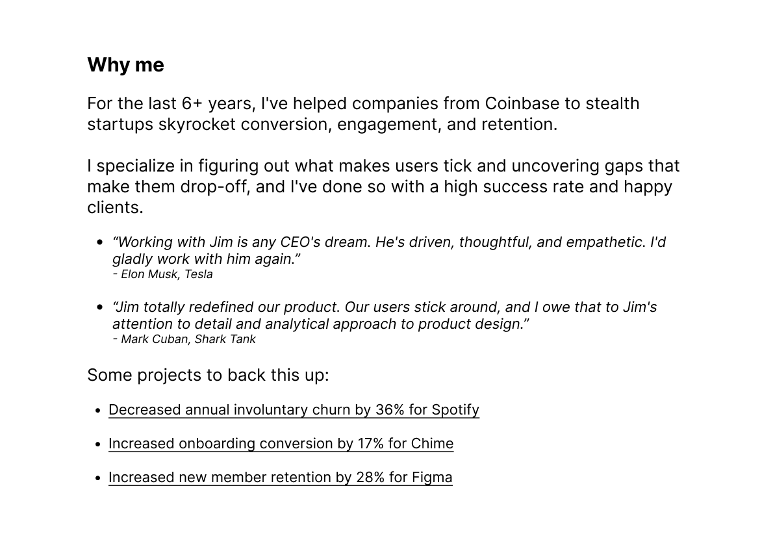Click the bullet before the Elon Musk quote
The height and width of the screenshot is (538, 773).
[x=100, y=242]
